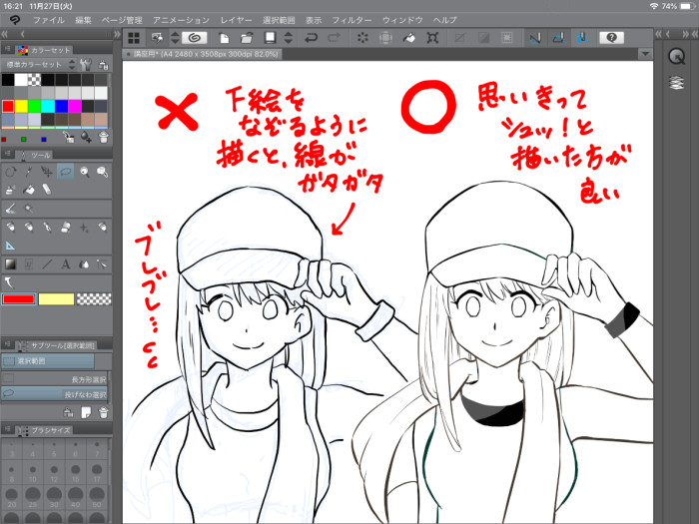The width and height of the screenshot is (699, 524).
Task: Pick the green color swatch
Action: tap(34, 106)
